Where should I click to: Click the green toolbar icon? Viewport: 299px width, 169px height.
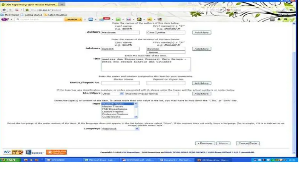118,20
